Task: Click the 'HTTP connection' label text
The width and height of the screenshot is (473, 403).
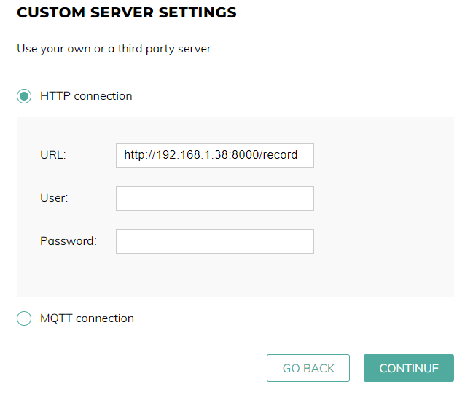Action: pos(86,96)
